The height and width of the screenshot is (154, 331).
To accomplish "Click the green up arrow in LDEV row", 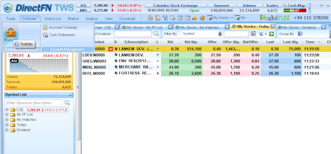I will (x=158, y=55).
